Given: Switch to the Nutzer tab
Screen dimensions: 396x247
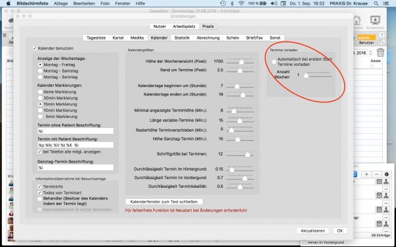Looking at the screenshot, I should point(160,26).
